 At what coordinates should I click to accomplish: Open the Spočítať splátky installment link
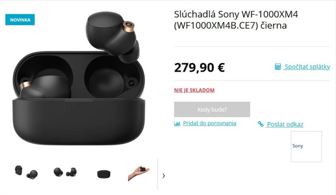point(307,67)
